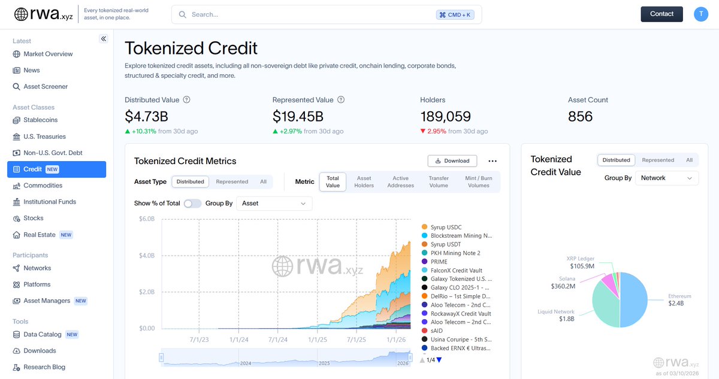
Task: Go to previous legend page arrow
Action: (422, 360)
